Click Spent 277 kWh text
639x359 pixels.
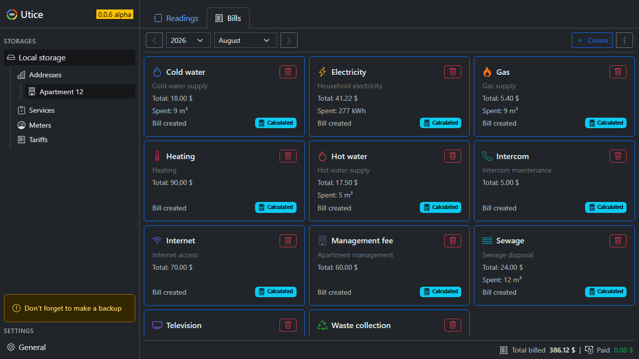pos(341,111)
